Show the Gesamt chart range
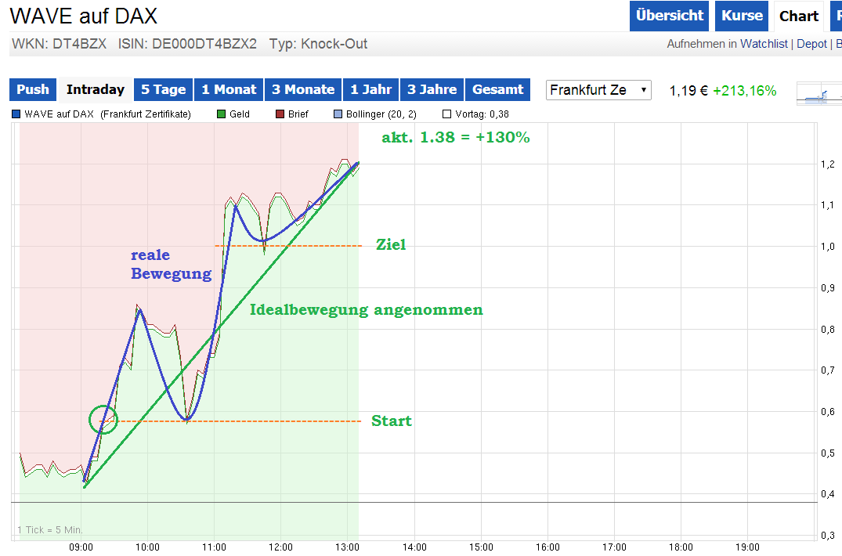This screenshot has width=842, height=556. pyautogui.click(x=498, y=89)
